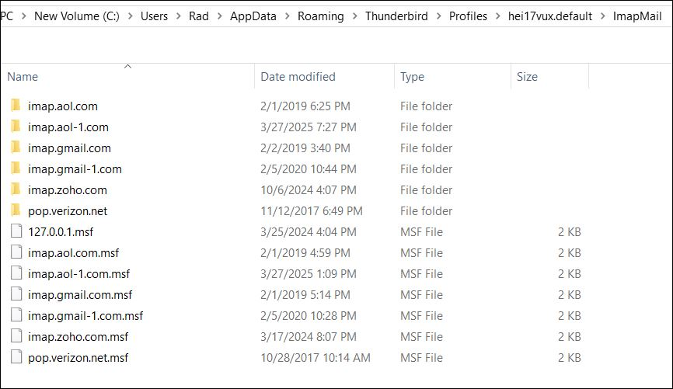Viewport: 673px width, 389px height.
Task: Go to Users breadcrumb in path
Action: [x=154, y=16]
